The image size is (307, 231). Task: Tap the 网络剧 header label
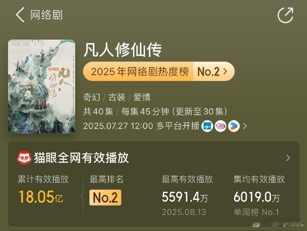coord(46,15)
